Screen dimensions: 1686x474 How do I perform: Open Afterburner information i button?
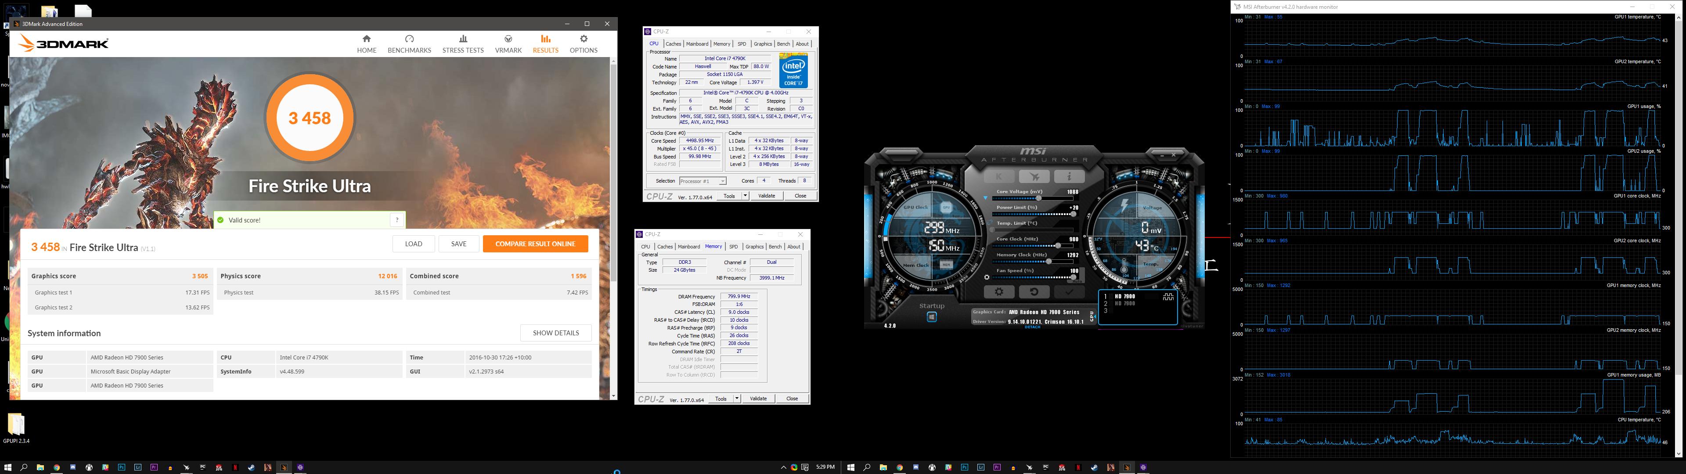point(1070,177)
